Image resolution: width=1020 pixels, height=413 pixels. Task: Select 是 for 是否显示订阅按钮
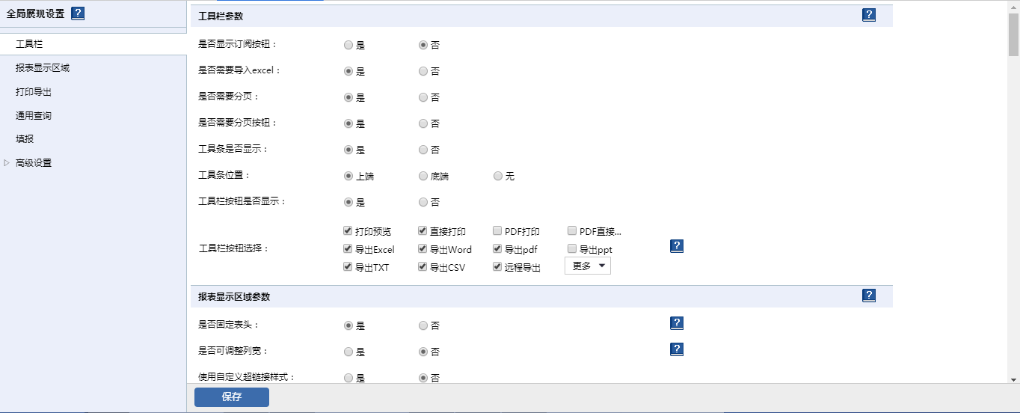(348, 45)
